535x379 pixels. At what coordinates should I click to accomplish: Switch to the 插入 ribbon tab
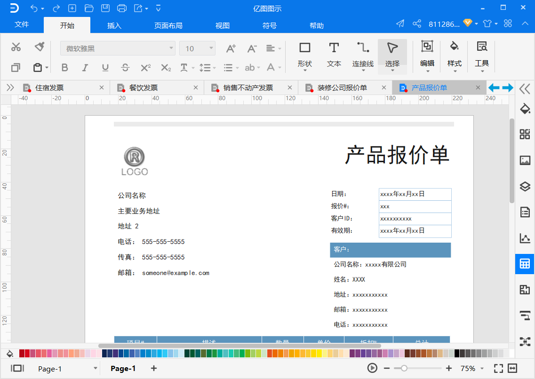coord(114,25)
